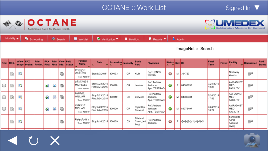Click status F icon for accession 300120
The height and width of the screenshot is (151, 268).
pyautogui.click(x=170, y=109)
